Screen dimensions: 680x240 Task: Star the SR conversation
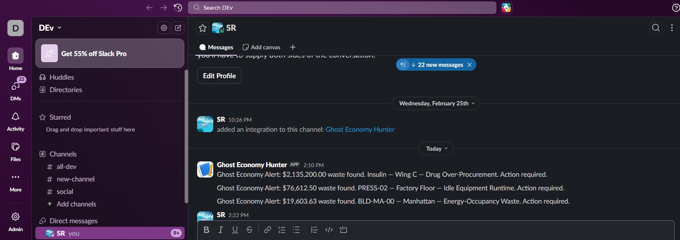click(202, 28)
